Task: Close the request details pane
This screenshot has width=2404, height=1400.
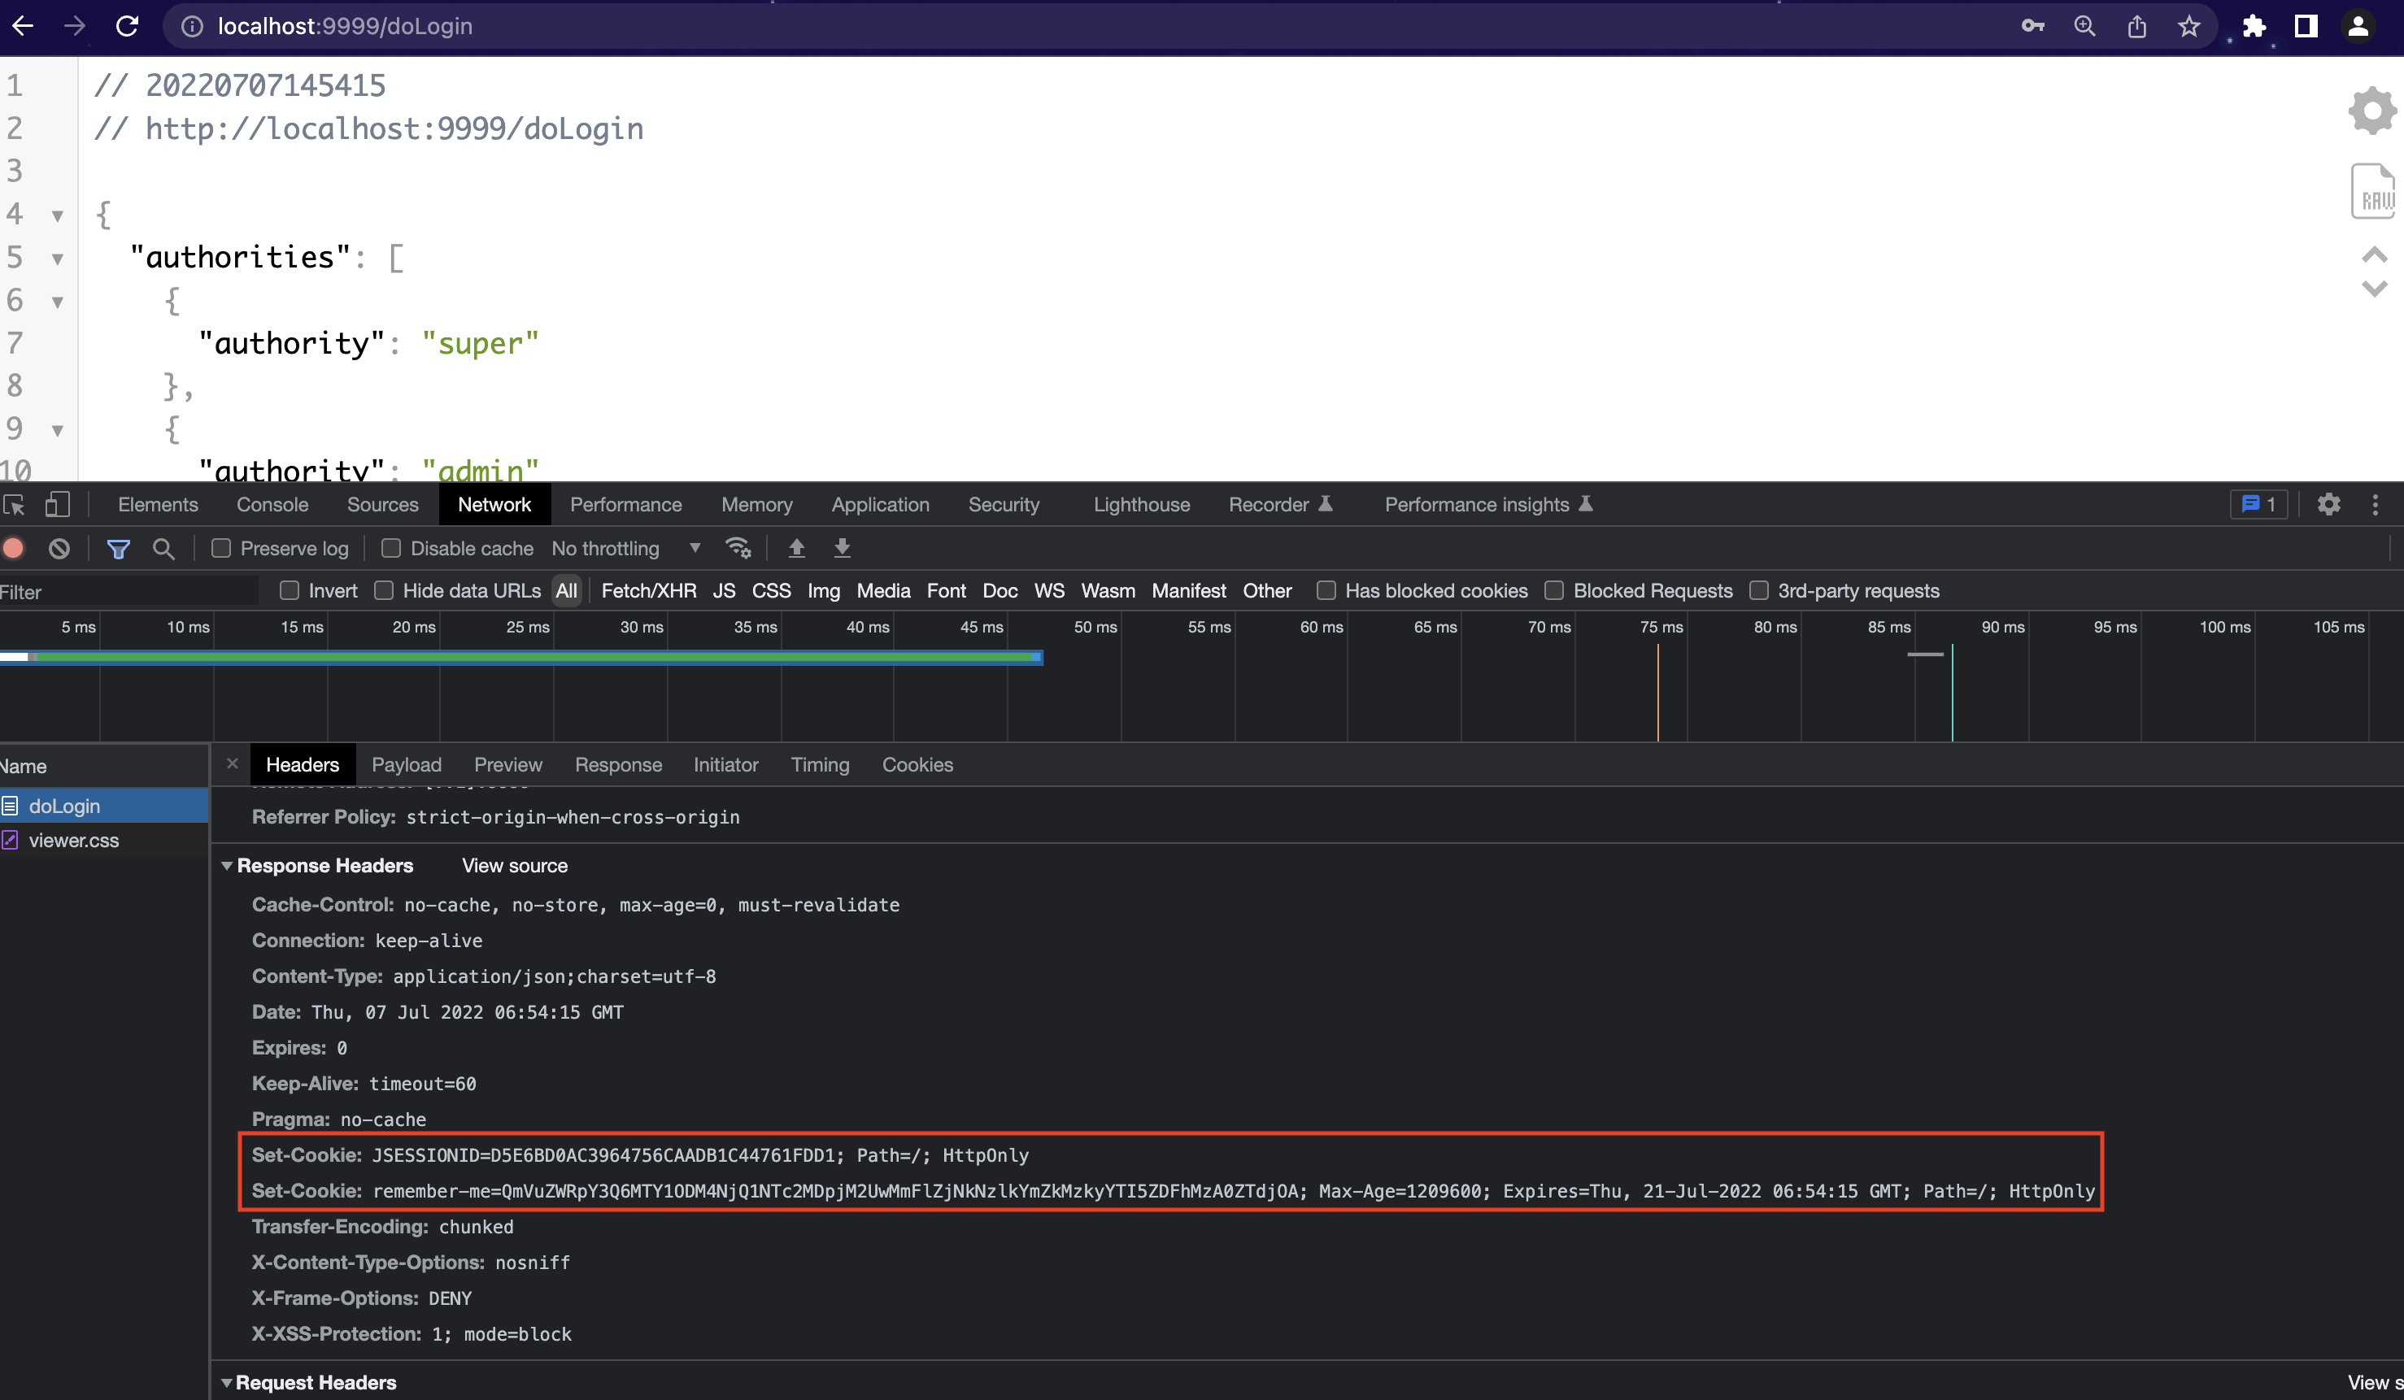Action: (232, 764)
